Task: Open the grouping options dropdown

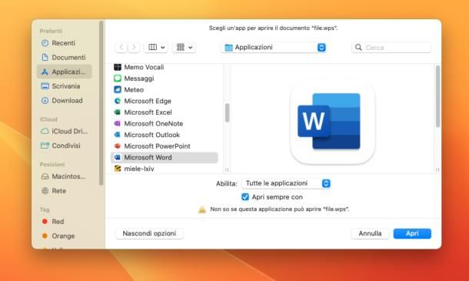Action: 184,47
